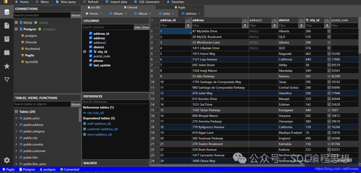Image resolution: width=361 pixels, height=173 pixels.
Task: Open the SQL Generator toolbar item
Action: point(147,2)
